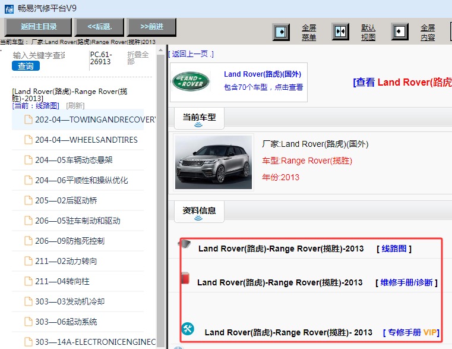Click the 返回主目录 button
This screenshot has width=452, height=349.
pos(39,27)
